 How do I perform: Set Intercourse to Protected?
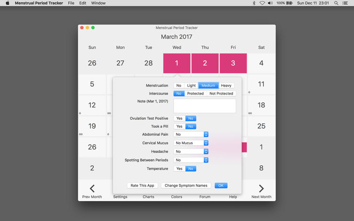click(x=195, y=93)
